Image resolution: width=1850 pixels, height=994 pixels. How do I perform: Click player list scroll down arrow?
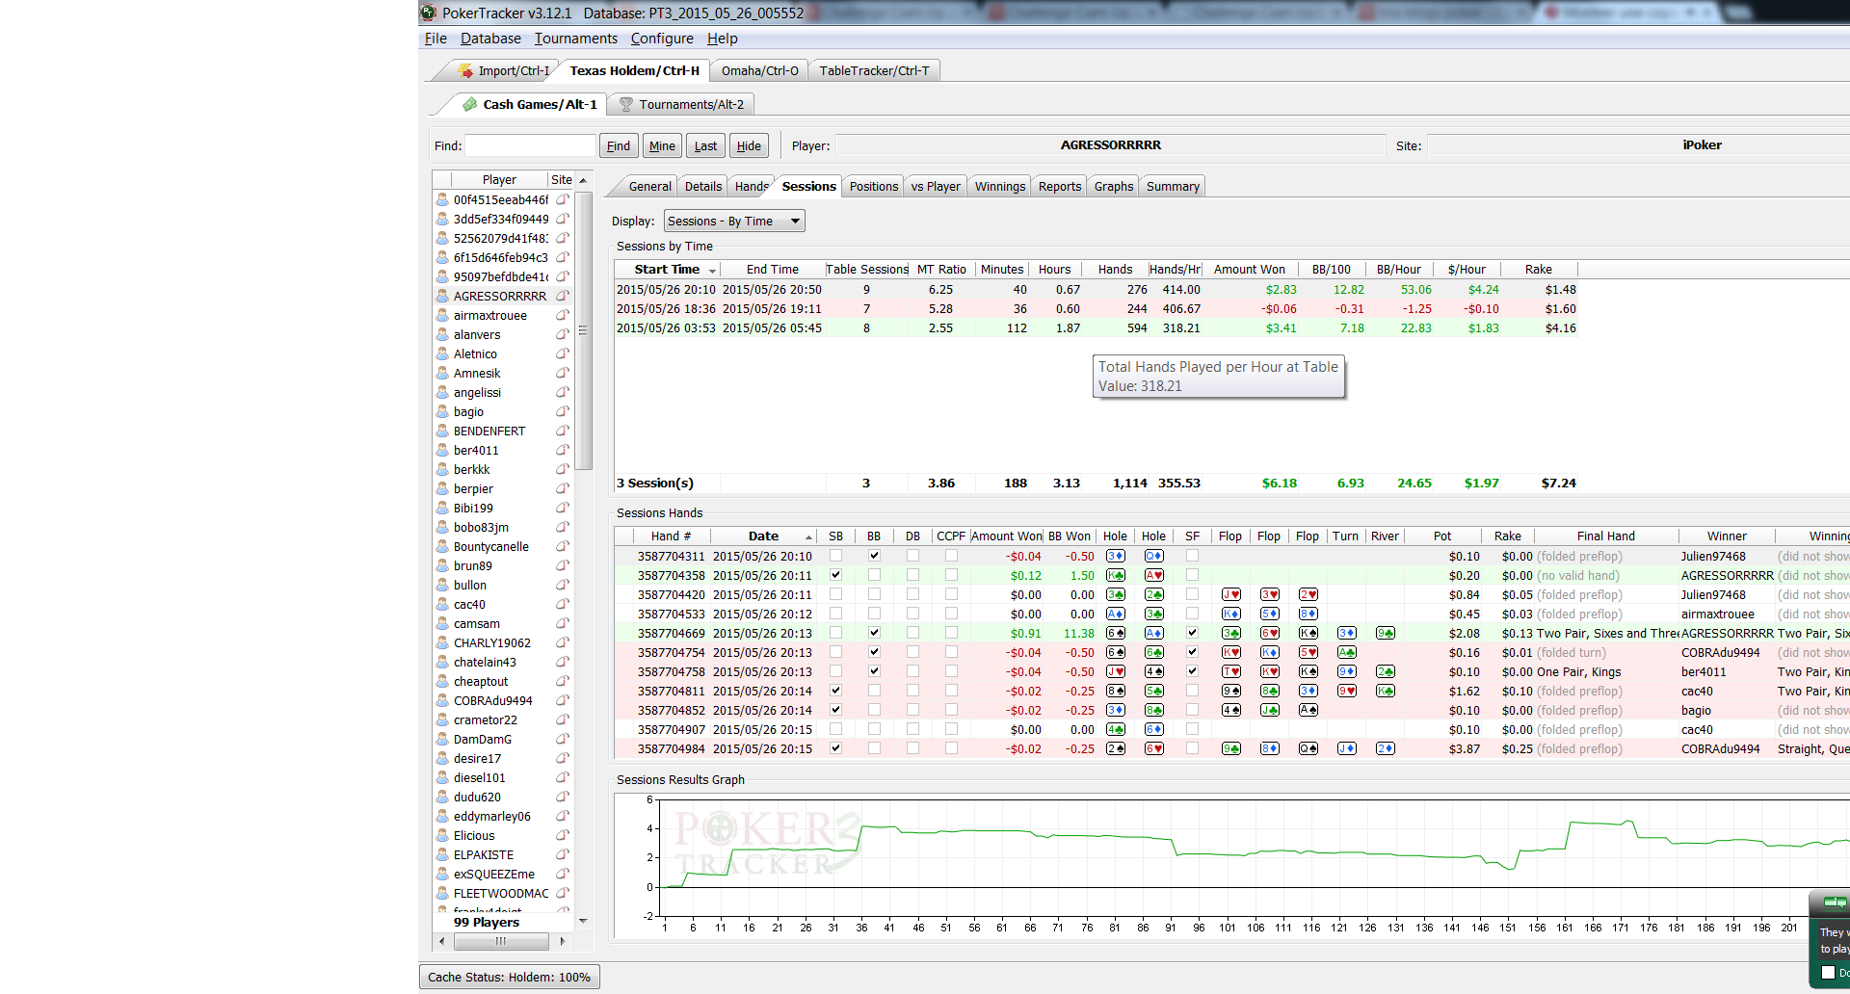tap(583, 922)
